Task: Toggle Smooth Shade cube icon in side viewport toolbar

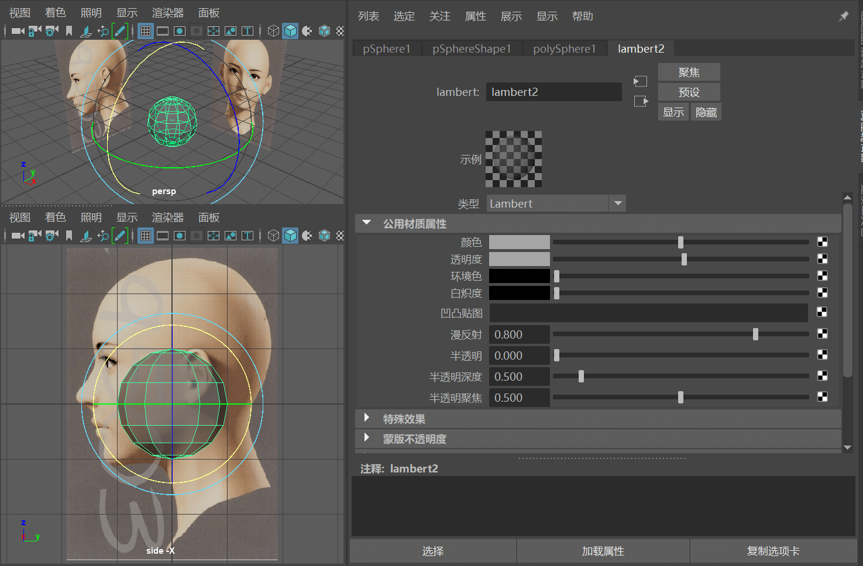Action: [290, 236]
